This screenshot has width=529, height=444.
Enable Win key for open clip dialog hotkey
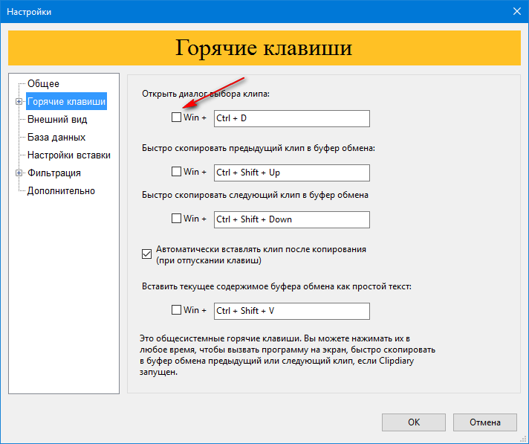pos(176,118)
